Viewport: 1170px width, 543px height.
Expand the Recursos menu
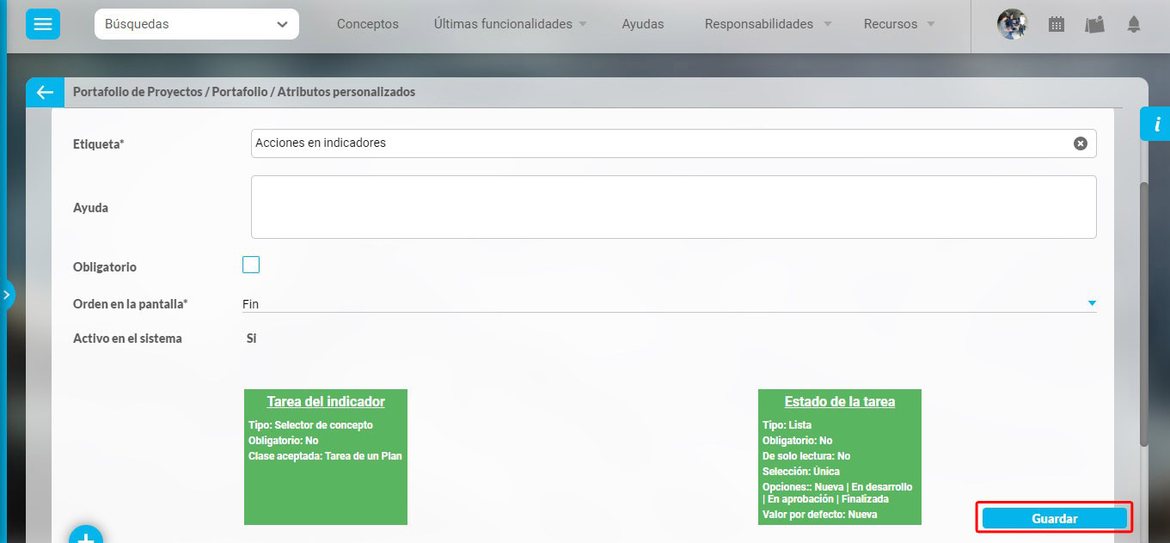pos(899,24)
